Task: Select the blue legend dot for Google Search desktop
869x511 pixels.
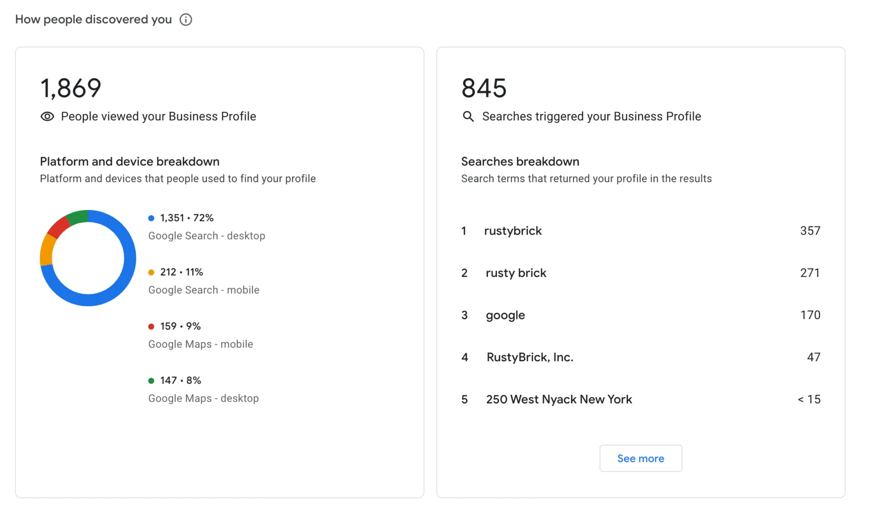Action: 151,218
